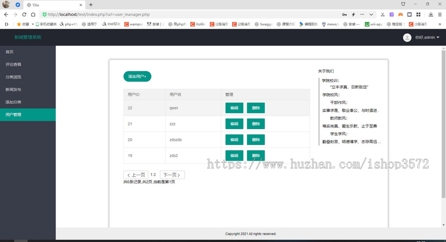Click the 新闻管理系统 site title

(28, 37)
